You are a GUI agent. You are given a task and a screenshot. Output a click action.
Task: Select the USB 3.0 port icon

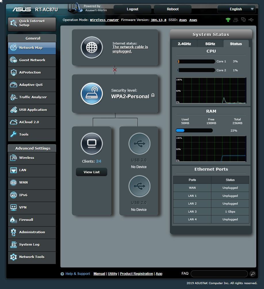139,144
